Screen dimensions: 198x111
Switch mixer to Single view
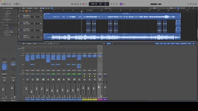pyautogui.click(x=104, y=44)
